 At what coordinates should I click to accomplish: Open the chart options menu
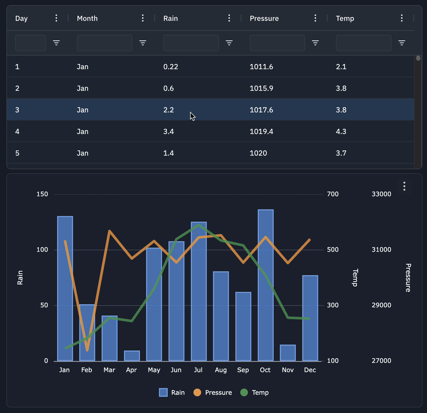tap(404, 186)
